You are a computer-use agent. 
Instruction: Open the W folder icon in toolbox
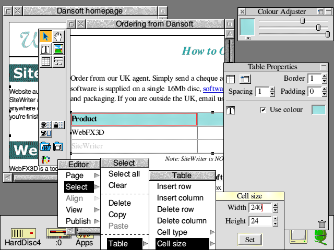[x=45, y=147]
